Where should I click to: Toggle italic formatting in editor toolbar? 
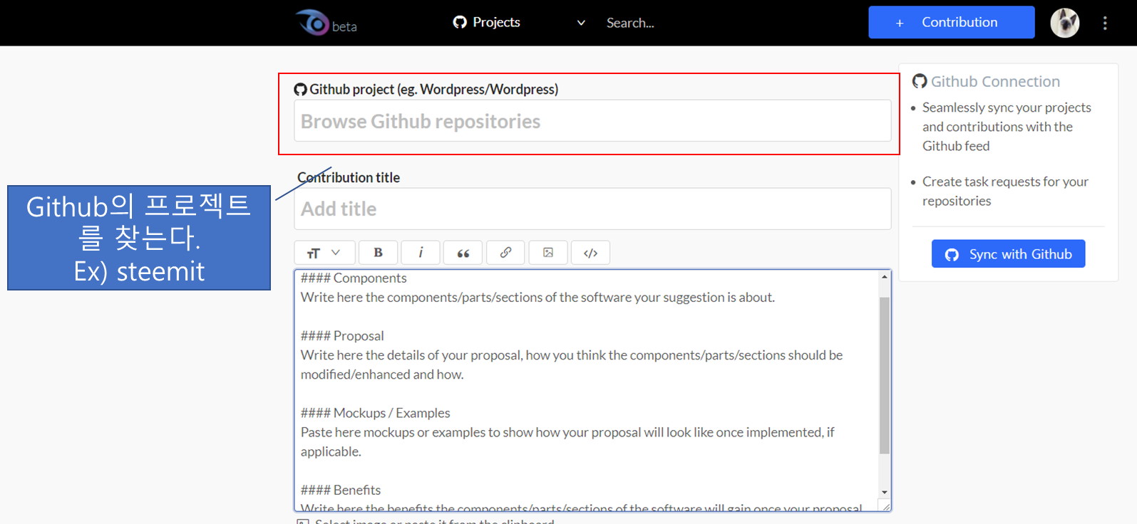[x=421, y=253]
